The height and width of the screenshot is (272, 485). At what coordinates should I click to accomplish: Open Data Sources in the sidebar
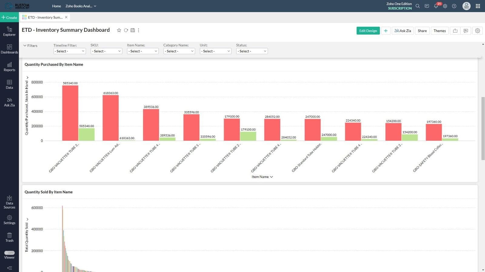9,202
